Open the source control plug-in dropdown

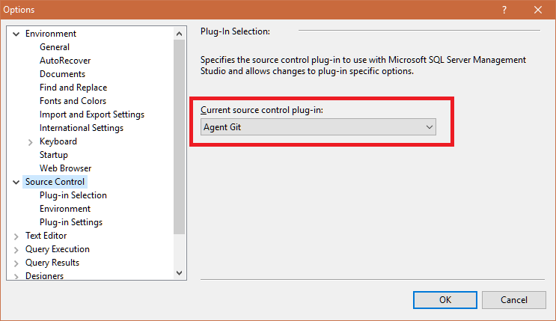coord(318,127)
